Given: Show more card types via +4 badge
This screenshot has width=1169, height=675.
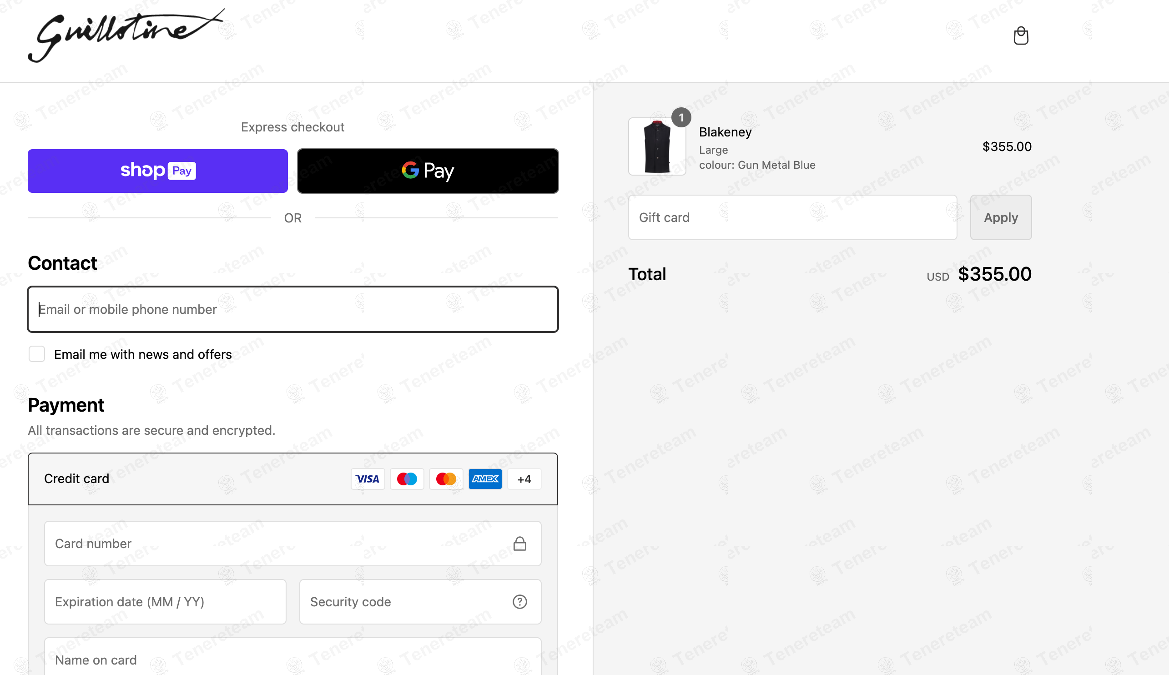Looking at the screenshot, I should (524, 479).
